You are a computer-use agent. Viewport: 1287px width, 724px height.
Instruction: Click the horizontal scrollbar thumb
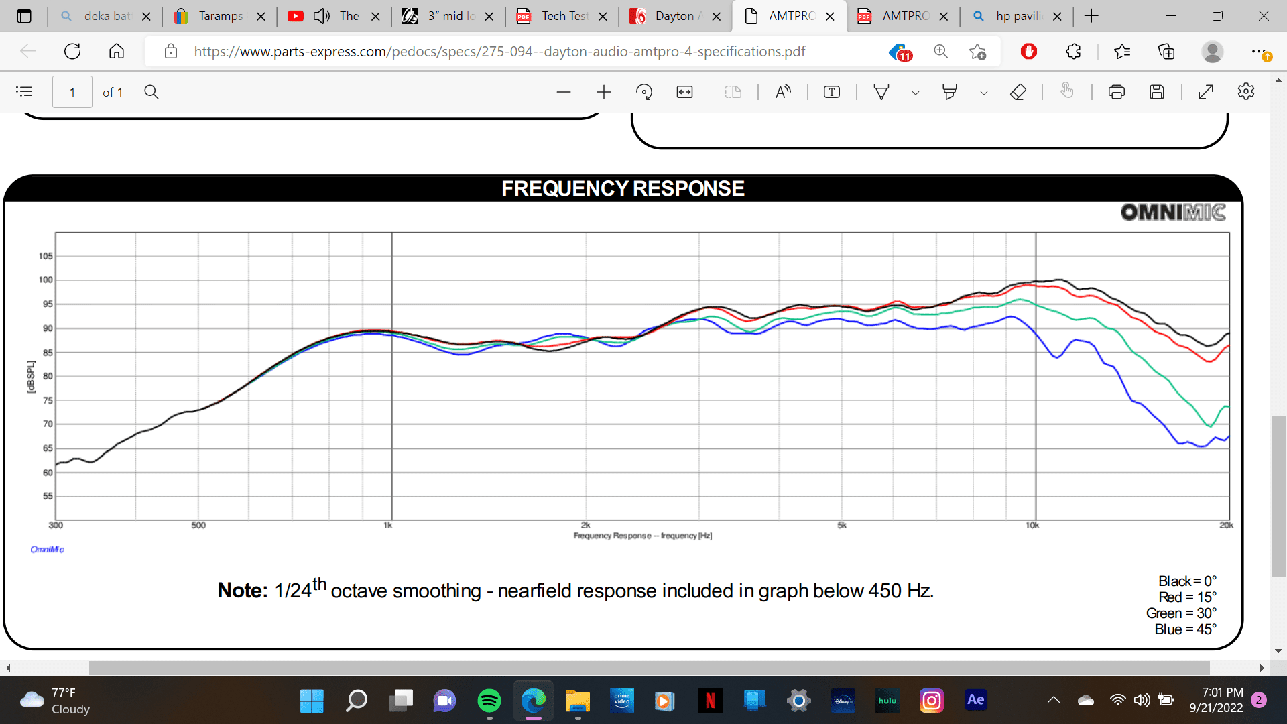(649, 668)
